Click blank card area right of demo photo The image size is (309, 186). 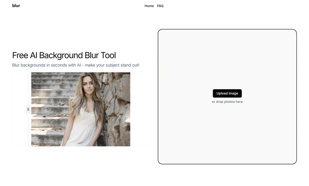click(x=140, y=109)
